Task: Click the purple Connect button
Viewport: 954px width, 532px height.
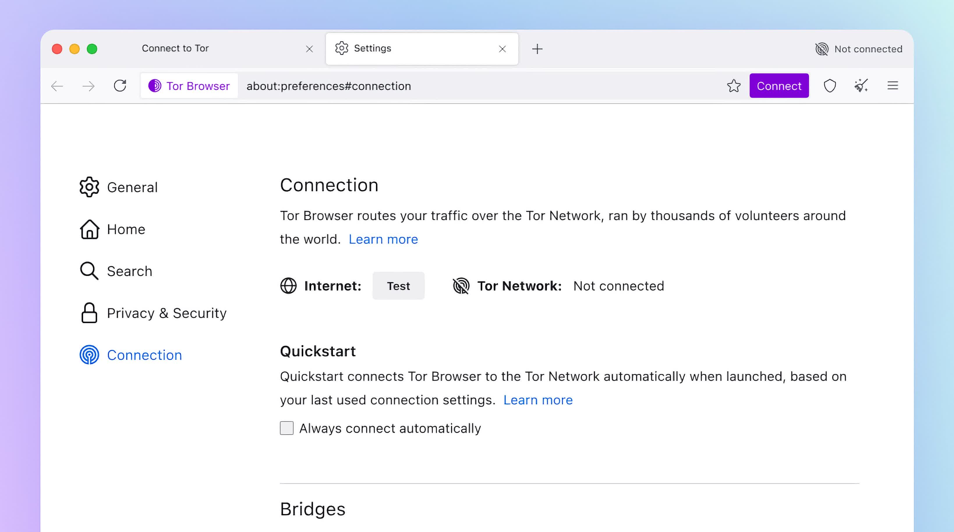Action: click(779, 86)
